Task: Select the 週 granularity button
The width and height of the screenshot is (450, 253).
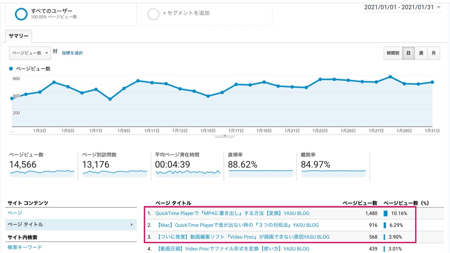Action: coord(421,53)
